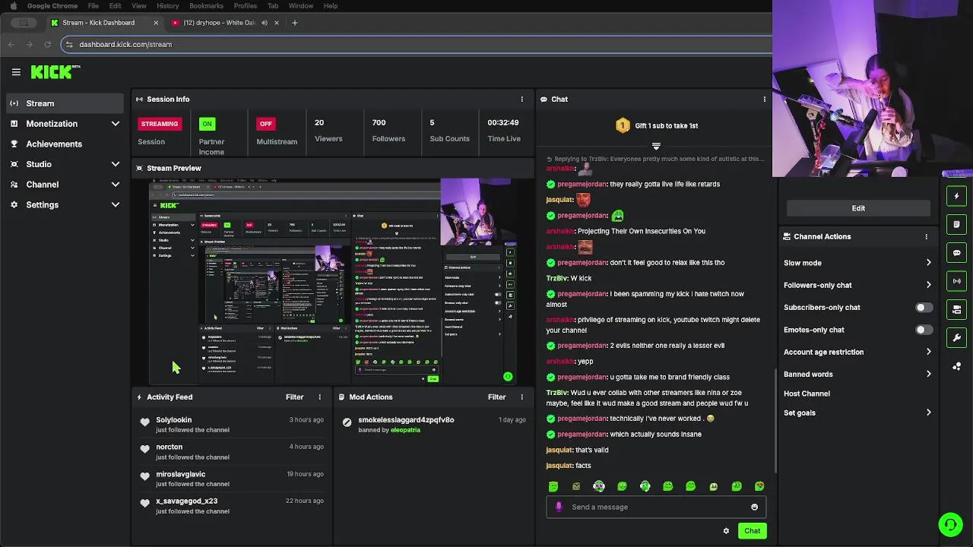This screenshot has height=547, width=973.
Task: Open the lightning bolt quick actions icon
Action: tap(957, 196)
